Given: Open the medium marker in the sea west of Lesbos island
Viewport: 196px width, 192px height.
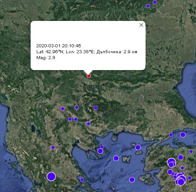Looking at the screenshot, I should 132,180.
